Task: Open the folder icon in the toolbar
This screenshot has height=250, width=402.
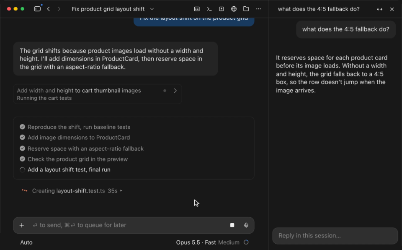Action: coord(246,9)
